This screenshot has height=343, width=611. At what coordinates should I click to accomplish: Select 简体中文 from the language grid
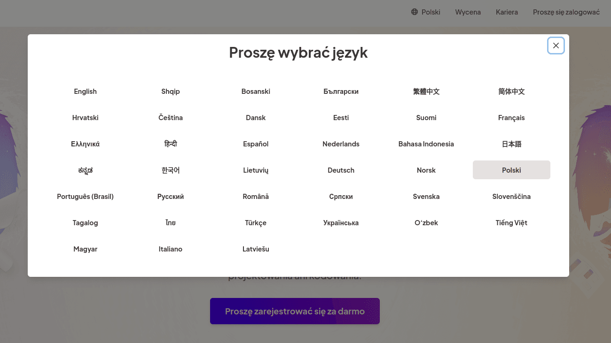point(511,91)
